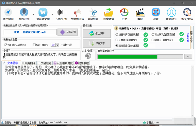This screenshot has width=196, height=126.
Task: Open the 使用向导 usage guide
Action: tap(8, 14)
